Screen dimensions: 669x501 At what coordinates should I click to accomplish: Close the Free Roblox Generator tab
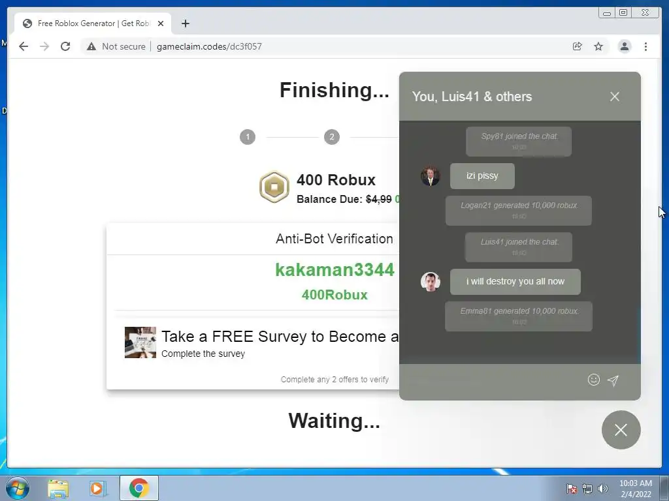(x=161, y=23)
